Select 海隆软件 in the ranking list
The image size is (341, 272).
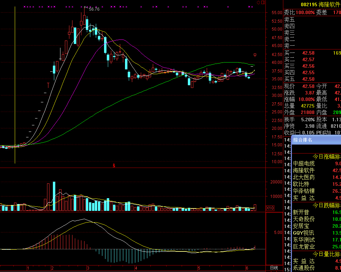tap(304, 170)
